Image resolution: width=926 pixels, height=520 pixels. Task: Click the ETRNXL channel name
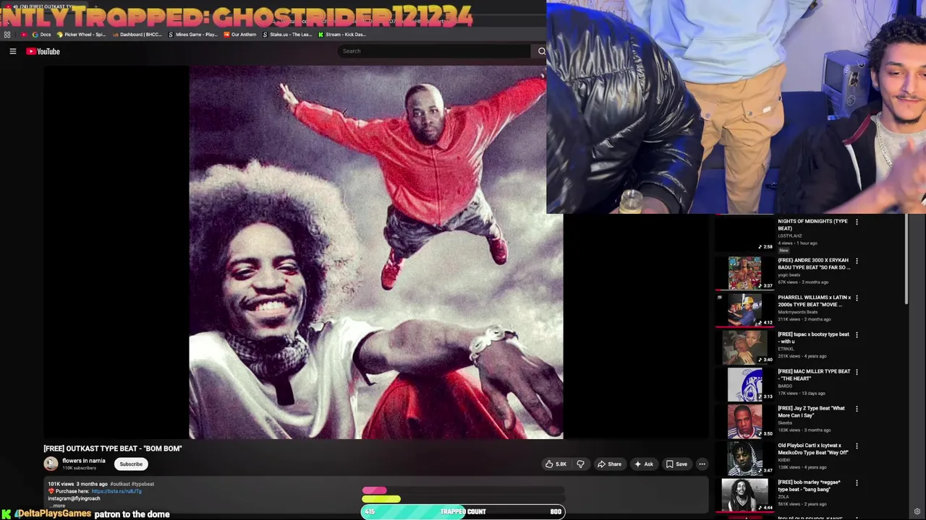pyautogui.click(x=786, y=349)
